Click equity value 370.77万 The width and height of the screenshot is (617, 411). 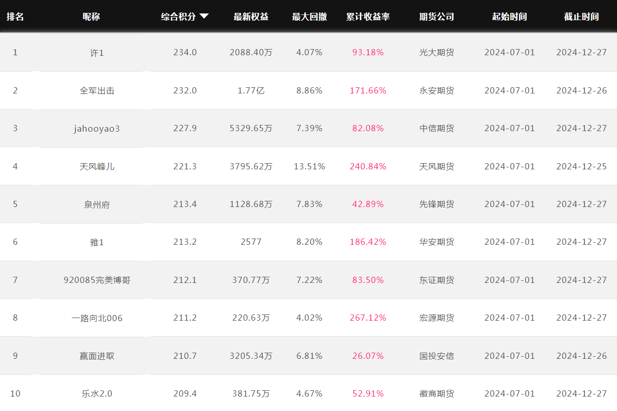pyautogui.click(x=251, y=280)
